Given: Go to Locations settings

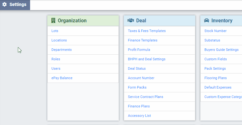Looking at the screenshot, I should 59,40.
